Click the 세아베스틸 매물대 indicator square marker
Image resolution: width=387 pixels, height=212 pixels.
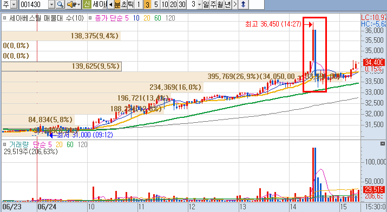[x=5, y=18]
